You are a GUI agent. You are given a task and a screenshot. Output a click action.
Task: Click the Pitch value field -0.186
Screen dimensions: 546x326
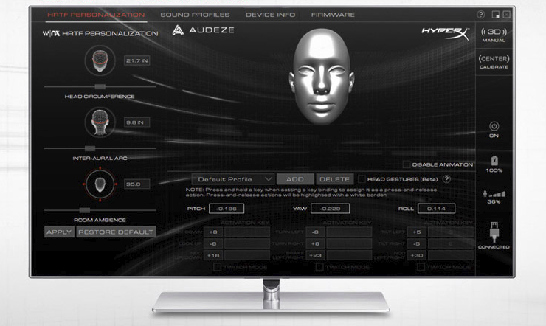tap(227, 209)
